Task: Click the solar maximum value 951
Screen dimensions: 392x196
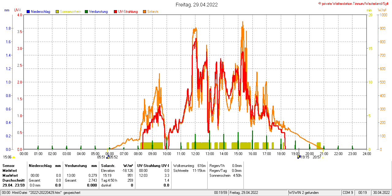Action: (130, 176)
